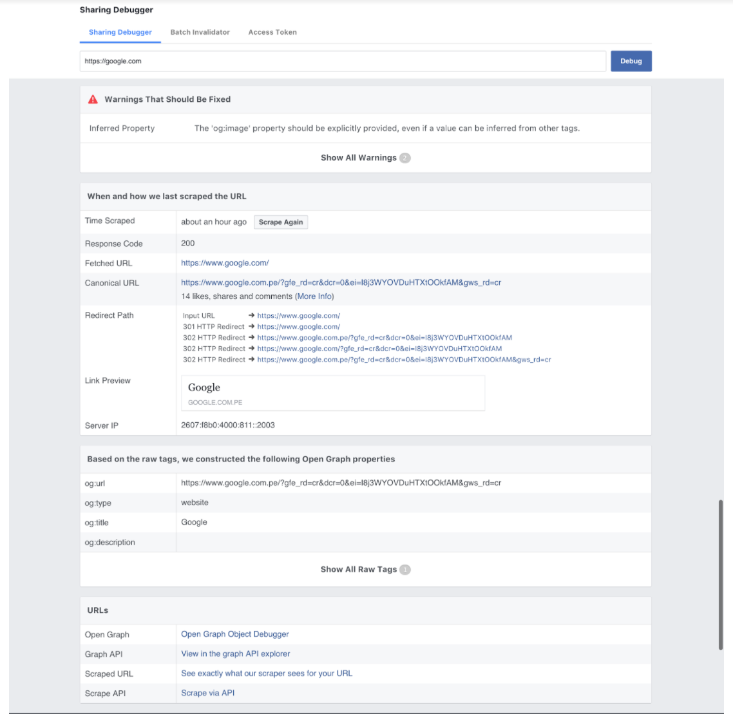
Task: Expand Show All Warnings
Action: 359,158
